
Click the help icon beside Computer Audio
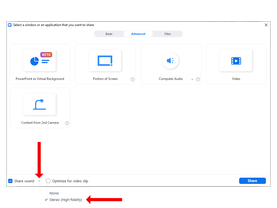198,79
